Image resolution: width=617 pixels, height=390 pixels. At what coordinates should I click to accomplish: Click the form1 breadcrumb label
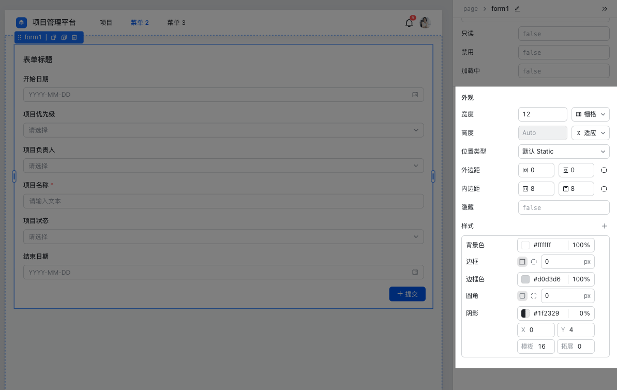pyautogui.click(x=500, y=9)
